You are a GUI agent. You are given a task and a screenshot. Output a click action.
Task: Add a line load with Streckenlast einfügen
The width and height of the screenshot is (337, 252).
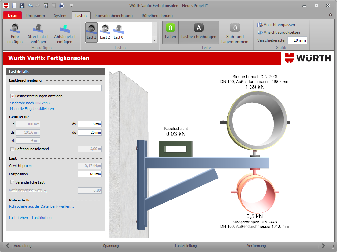click(38, 33)
